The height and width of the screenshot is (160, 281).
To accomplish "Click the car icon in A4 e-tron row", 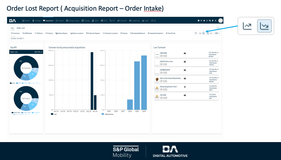I will [185, 62].
